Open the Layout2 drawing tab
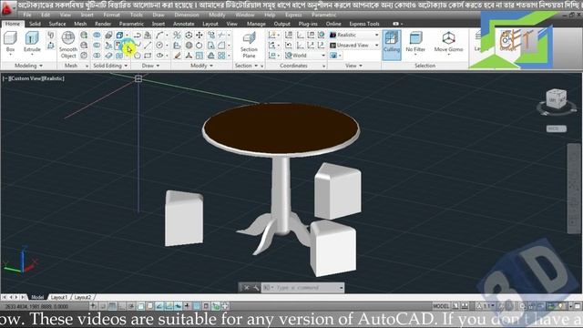 coord(83,297)
